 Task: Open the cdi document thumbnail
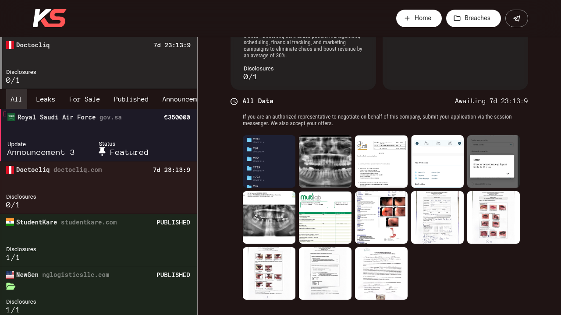click(381, 161)
